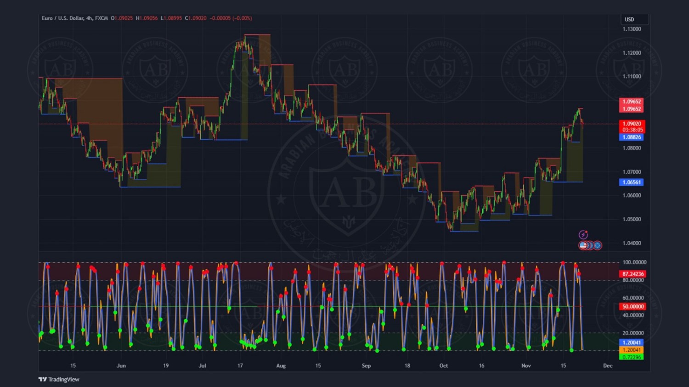This screenshot has height=387, width=689.
Task: Click the 19 date tick on time axis
Action: [x=166, y=365]
